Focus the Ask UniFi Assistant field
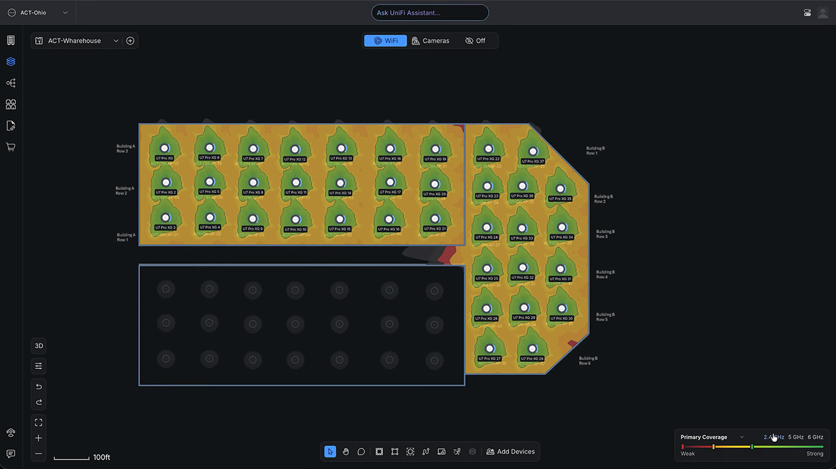Screen dimensions: 836x469 pos(430,13)
